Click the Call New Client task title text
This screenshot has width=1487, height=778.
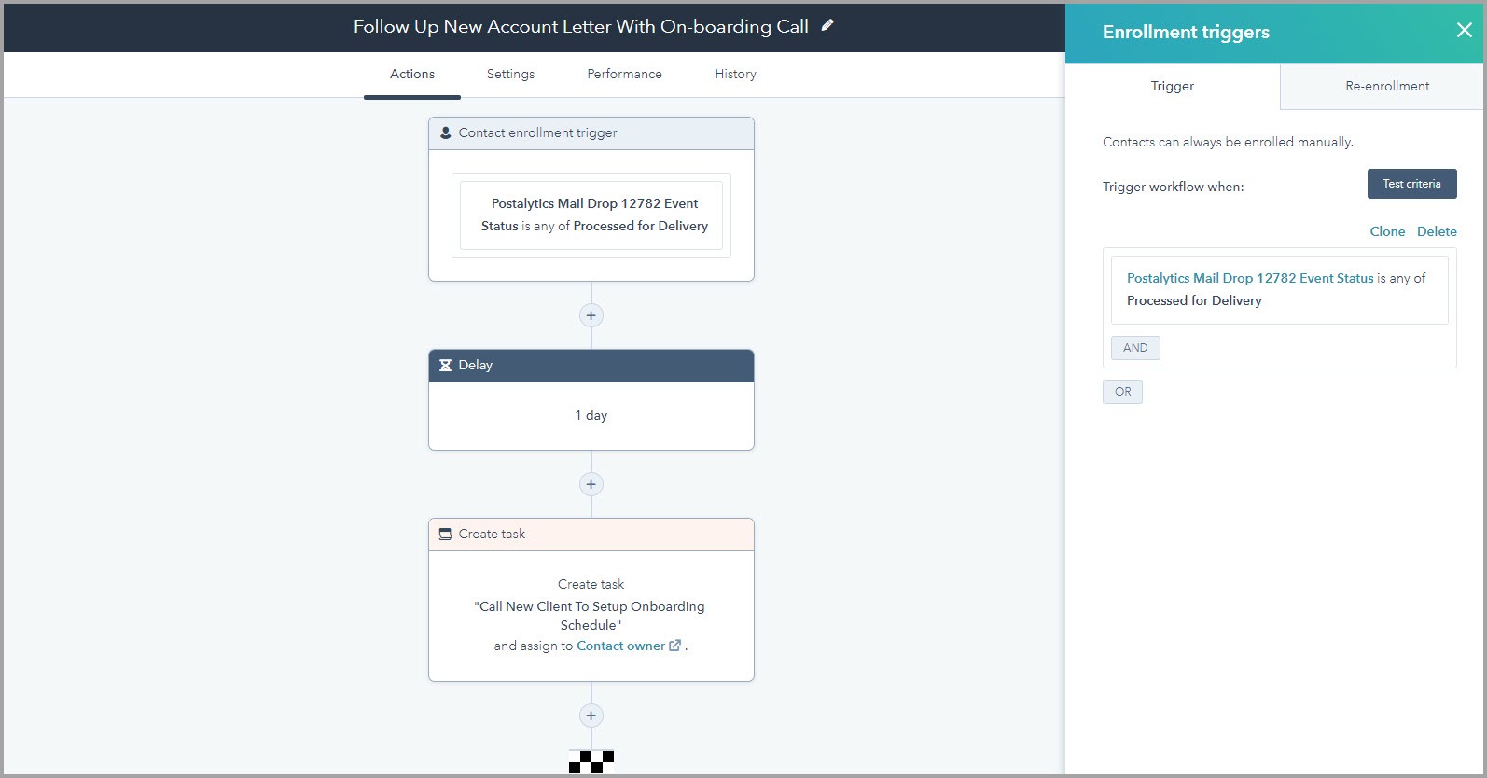click(x=591, y=616)
